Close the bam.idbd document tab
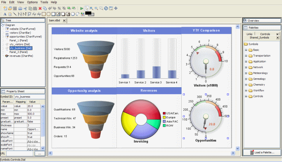 [x=64, y=20]
